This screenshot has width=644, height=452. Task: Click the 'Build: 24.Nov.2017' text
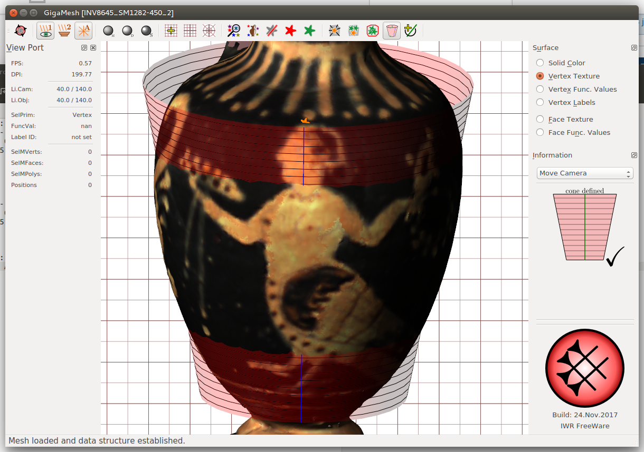(x=585, y=415)
